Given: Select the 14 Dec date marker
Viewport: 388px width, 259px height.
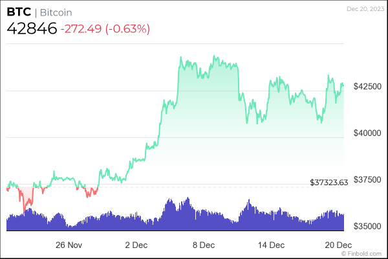Looking at the screenshot, I should (x=270, y=245).
